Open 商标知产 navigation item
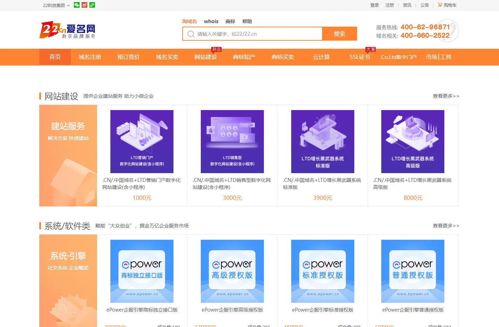Image resolution: width=499 pixels, height=327 pixels. (x=244, y=57)
